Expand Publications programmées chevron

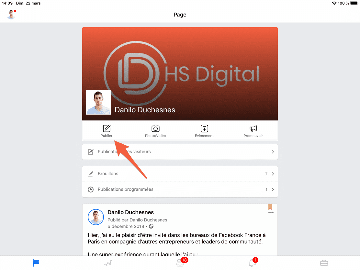point(273,190)
